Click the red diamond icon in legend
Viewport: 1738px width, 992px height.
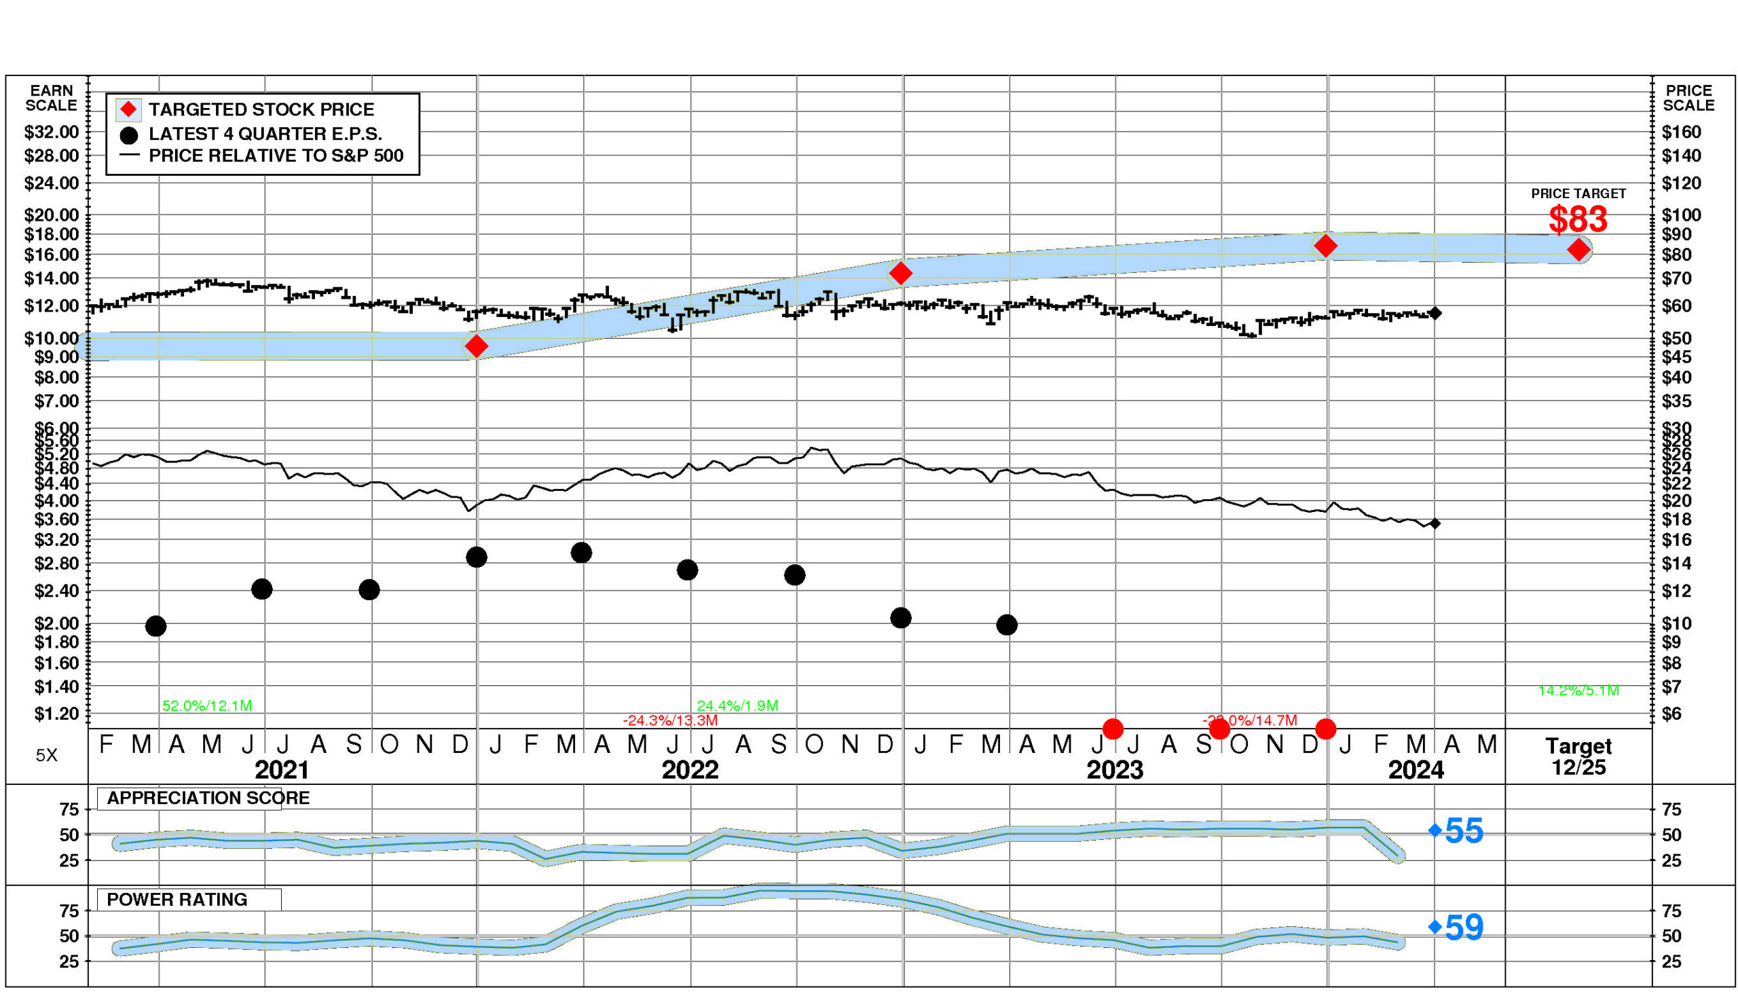pos(129,110)
